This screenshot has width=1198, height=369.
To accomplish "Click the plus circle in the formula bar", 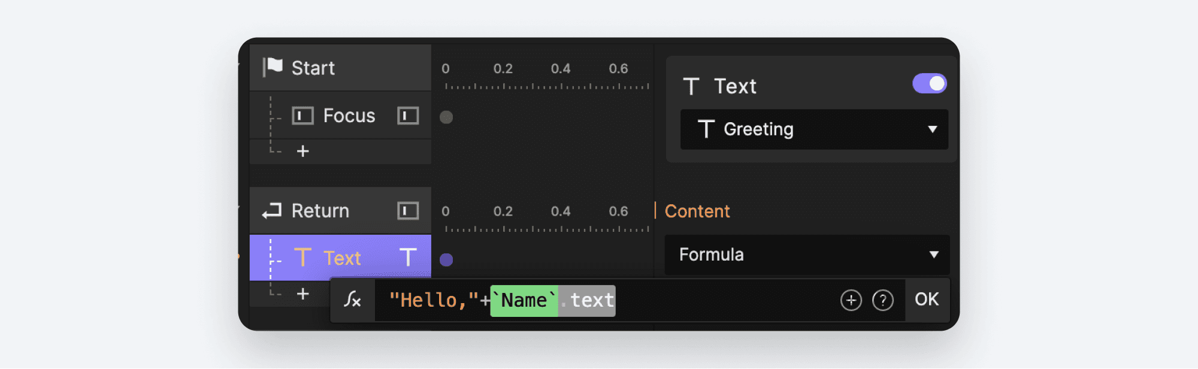I will click(850, 300).
